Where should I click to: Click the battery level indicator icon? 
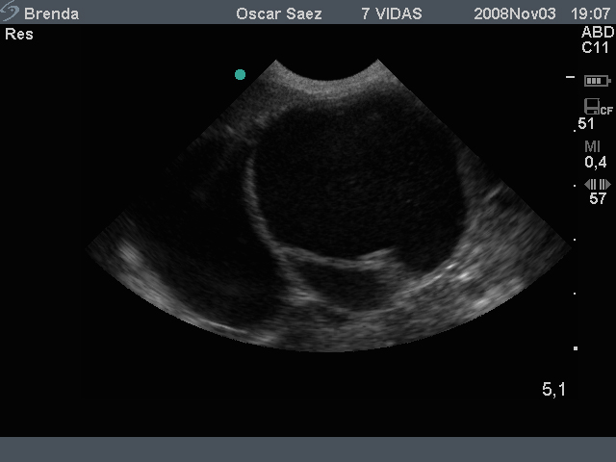pos(597,81)
